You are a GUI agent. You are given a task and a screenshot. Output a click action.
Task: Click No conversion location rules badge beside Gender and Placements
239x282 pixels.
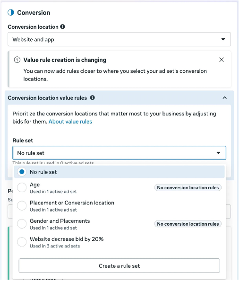pos(188,224)
